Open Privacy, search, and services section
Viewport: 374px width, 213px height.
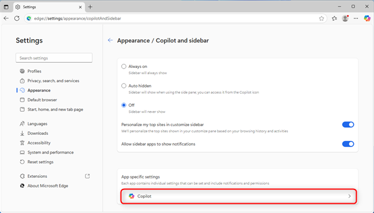(x=53, y=81)
